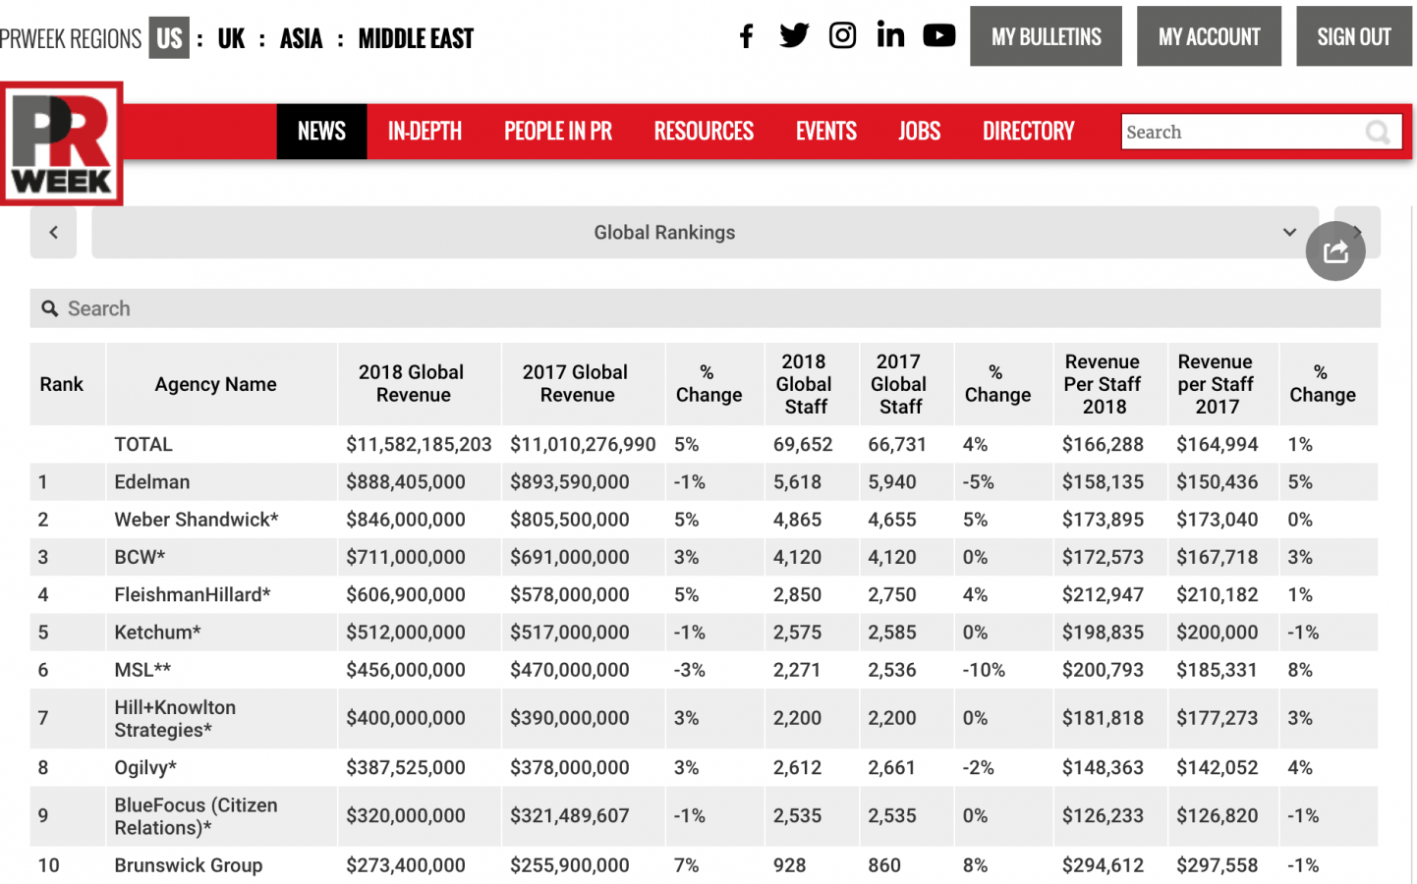Screen dimensions: 1417x884
Task: Click $11,582,185,203 total revenue cell
Action: click(419, 445)
